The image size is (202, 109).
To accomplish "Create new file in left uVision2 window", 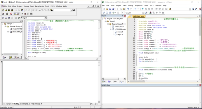I will [3, 10].
